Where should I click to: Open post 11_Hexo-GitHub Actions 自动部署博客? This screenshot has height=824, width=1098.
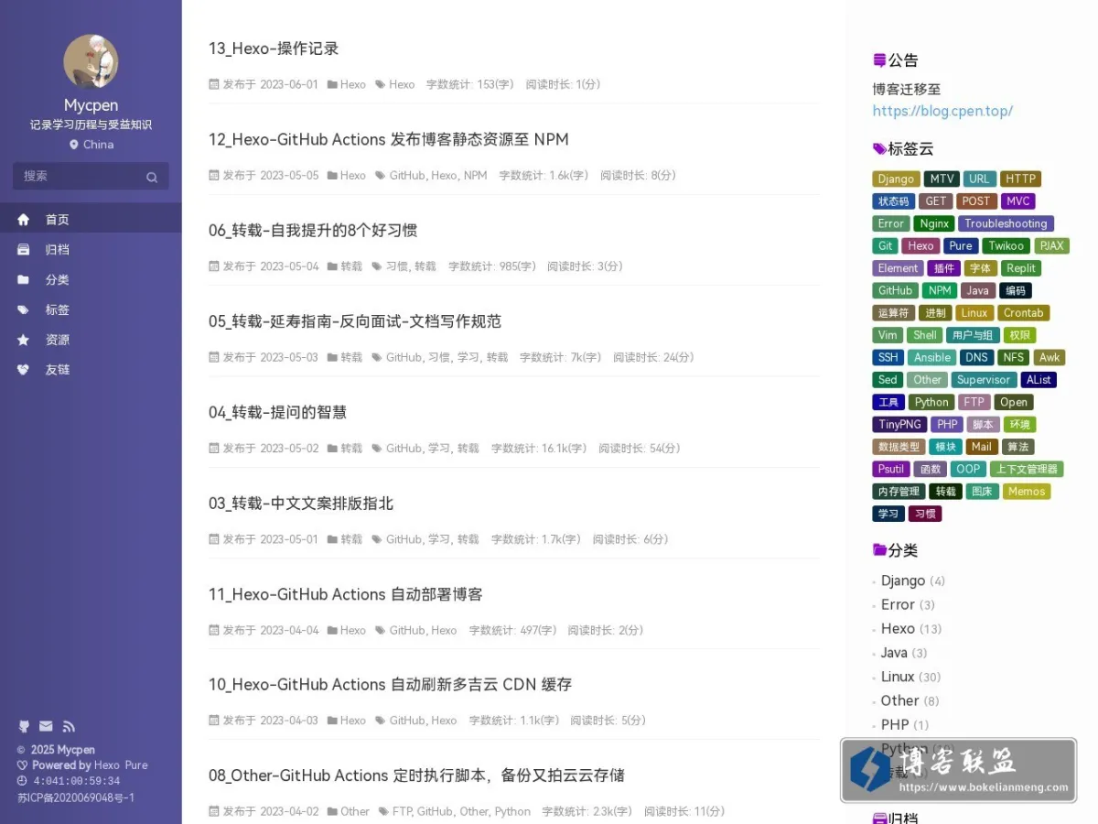345,594
